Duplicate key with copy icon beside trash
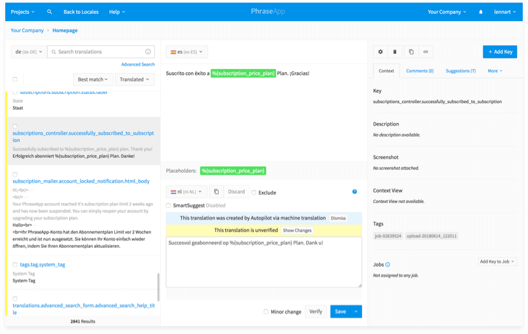This screenshot has height=334, width=528. coord(411,52)
